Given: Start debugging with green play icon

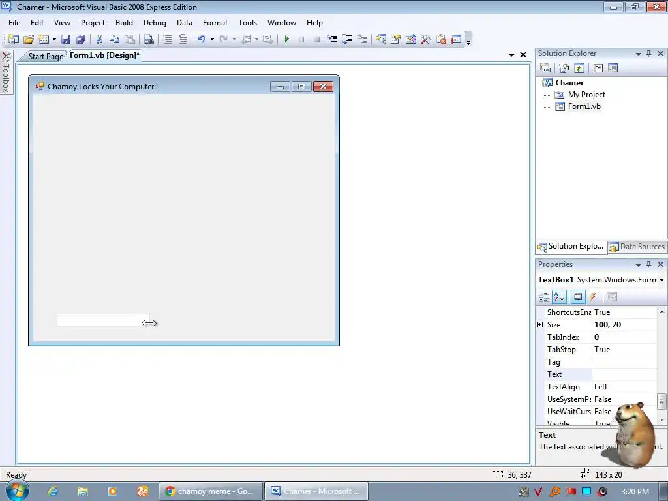Looking at the screenshot, I should pyautogui.click(x=287, y=39).
